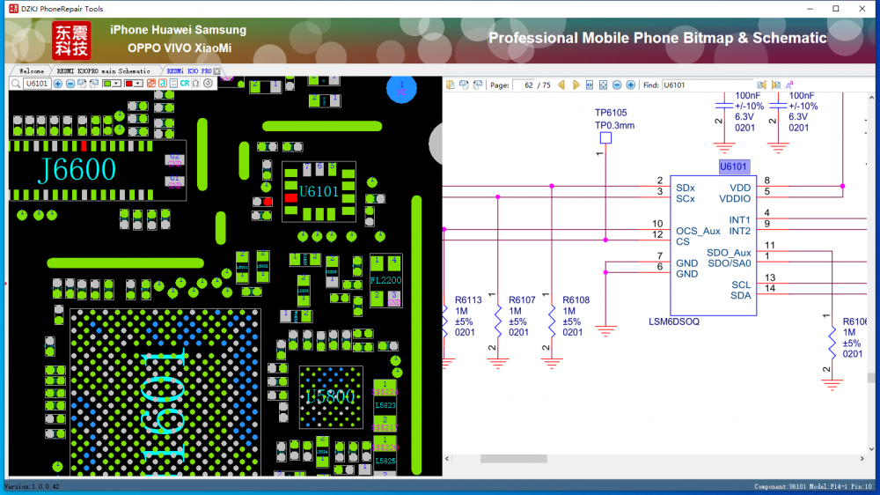Go to next schematic page
The height and width of the screenshot is (495, 880).
coord(576,85)
